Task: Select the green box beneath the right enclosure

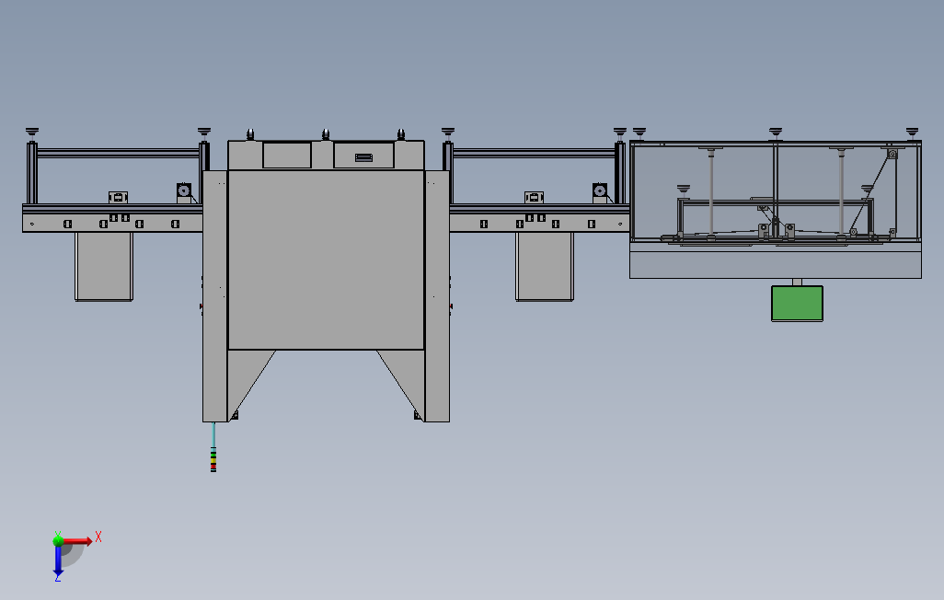Action: click(x=797, y=304)
